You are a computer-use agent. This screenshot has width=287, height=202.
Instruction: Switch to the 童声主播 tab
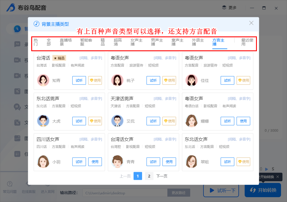[177, 42]
